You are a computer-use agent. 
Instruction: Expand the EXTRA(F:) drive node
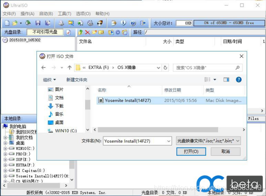5,165
